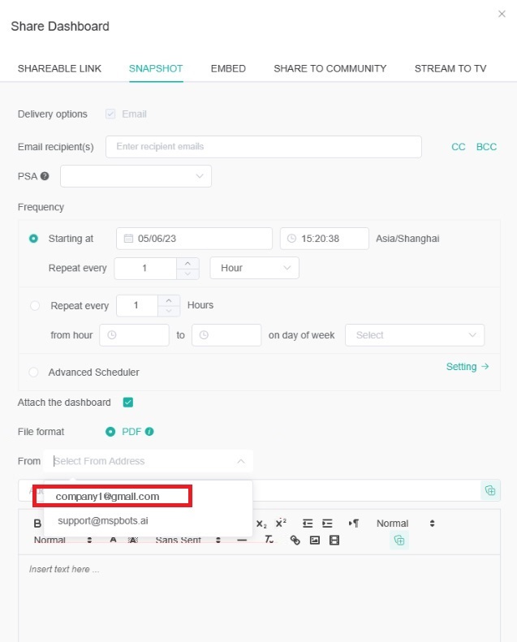Click the green token icon in subject field
Image resolution: width=517 pixels, height=642 pixels.
(x=489, y=490)
